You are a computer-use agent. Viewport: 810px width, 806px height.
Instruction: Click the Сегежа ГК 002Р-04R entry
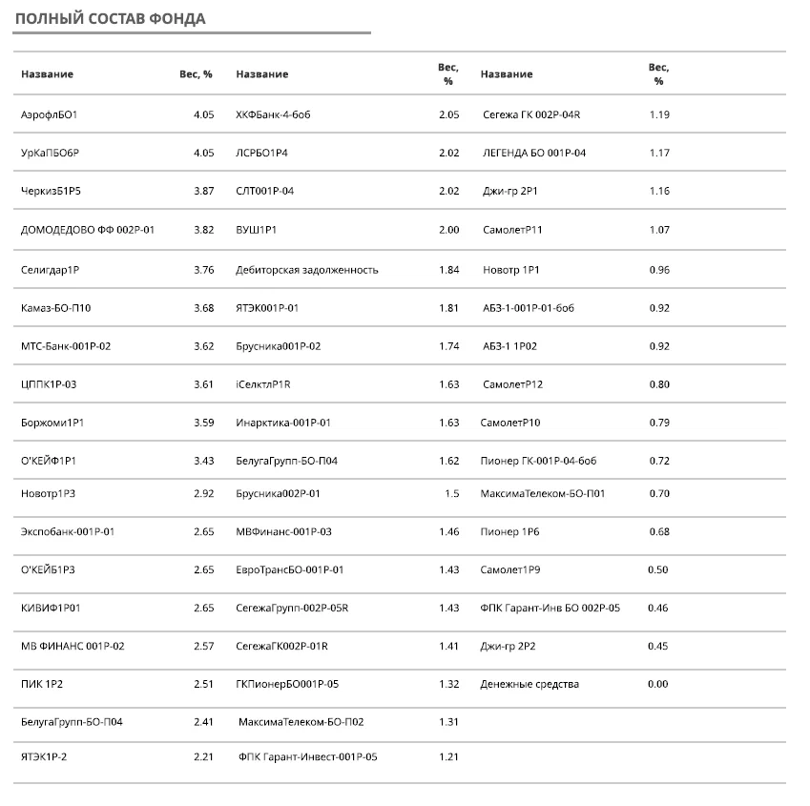(531, 114)
